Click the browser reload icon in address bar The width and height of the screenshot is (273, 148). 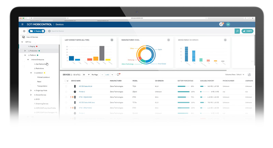coord(206,18)
